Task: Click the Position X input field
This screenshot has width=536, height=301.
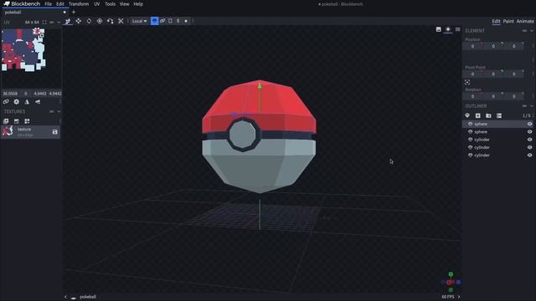Action: coord(472,46)
